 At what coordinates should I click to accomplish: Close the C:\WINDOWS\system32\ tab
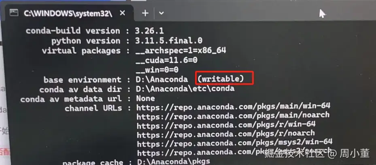[122, 13]
